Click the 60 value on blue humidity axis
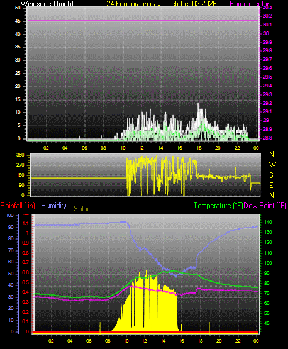Image resolution: width=288 pixels, height=349 pixels. tap(11, 262)
